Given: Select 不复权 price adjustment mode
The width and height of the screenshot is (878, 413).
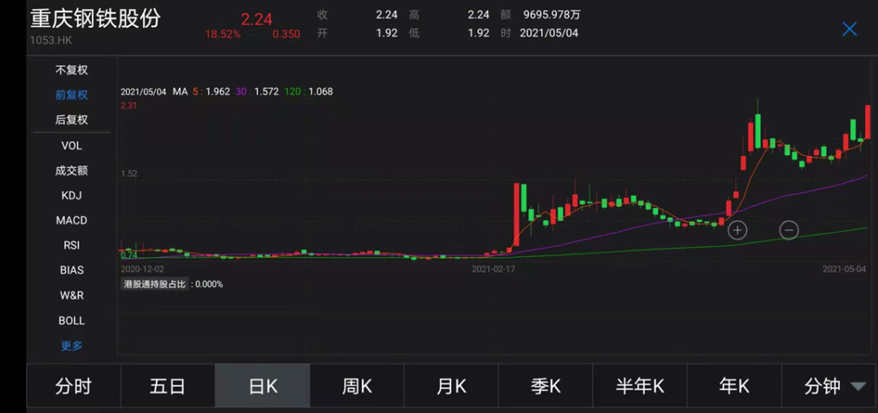Looking at the screenshot, I should coord(72,71).
